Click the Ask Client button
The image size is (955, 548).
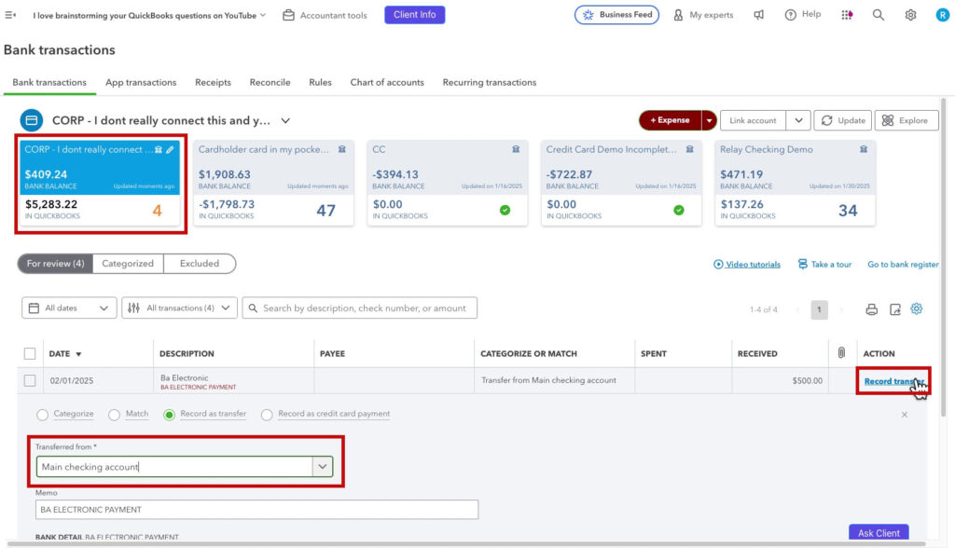(x=878, y=531)
